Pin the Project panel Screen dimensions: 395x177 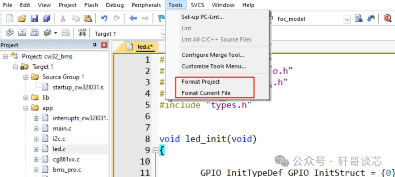[x=95, y=45]
